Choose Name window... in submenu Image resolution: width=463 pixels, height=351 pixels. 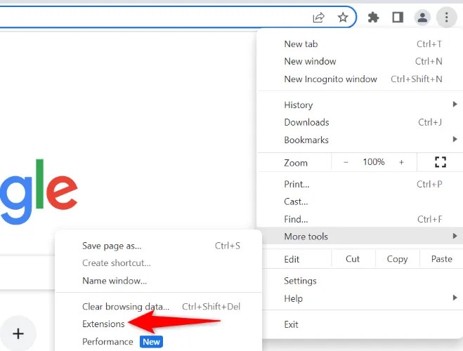tap(159, 281)
